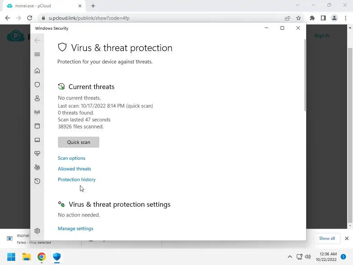This screenshot has height=265, width=353.
Task: Open Protection history link
Action: pyautogui.click(x=77, y=179)
